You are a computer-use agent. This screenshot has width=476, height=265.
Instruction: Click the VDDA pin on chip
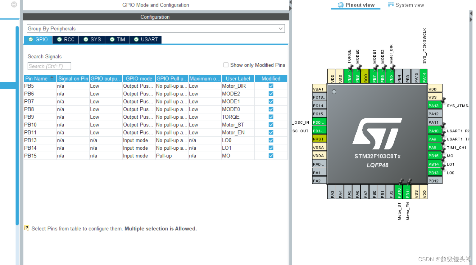click(319, 156)
